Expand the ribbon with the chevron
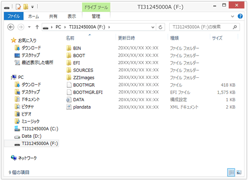The height and width of the screenshot is (180, 248). coord(233,16)
